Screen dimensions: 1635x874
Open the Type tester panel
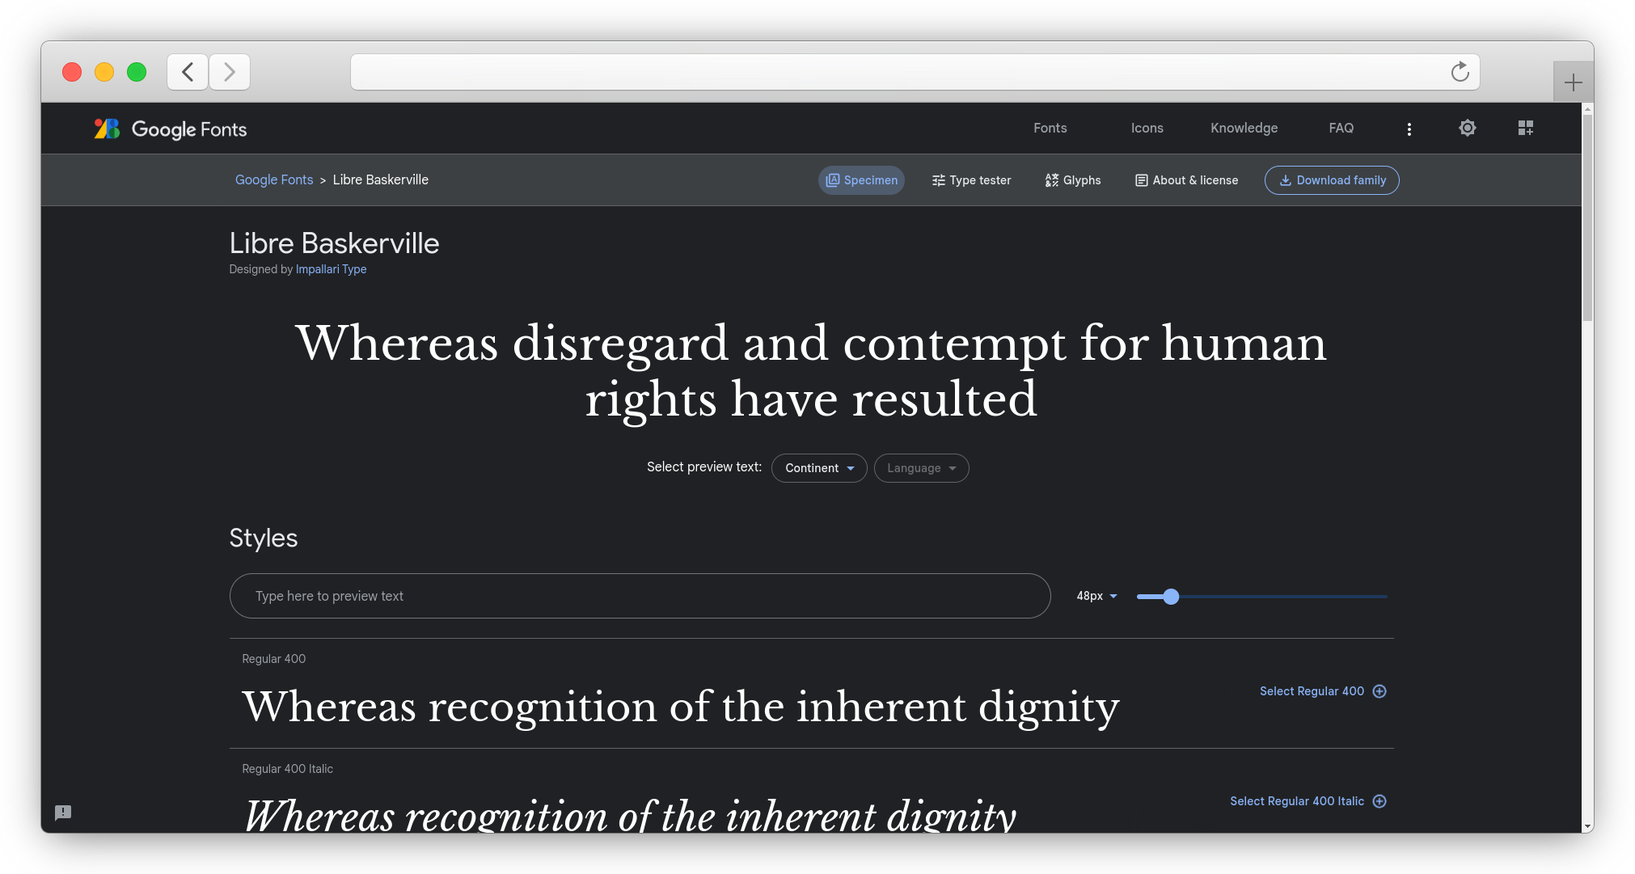click(970, 180)
